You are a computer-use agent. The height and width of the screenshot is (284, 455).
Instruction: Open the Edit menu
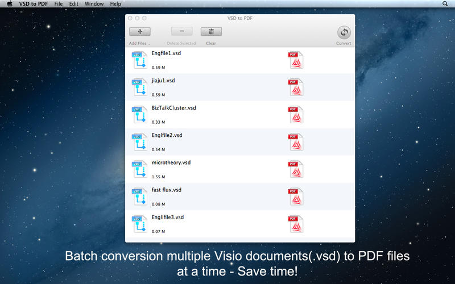coord(74,4)
